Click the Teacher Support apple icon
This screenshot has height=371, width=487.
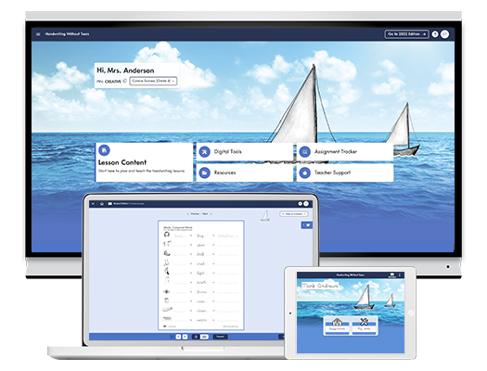coord(305,173)
